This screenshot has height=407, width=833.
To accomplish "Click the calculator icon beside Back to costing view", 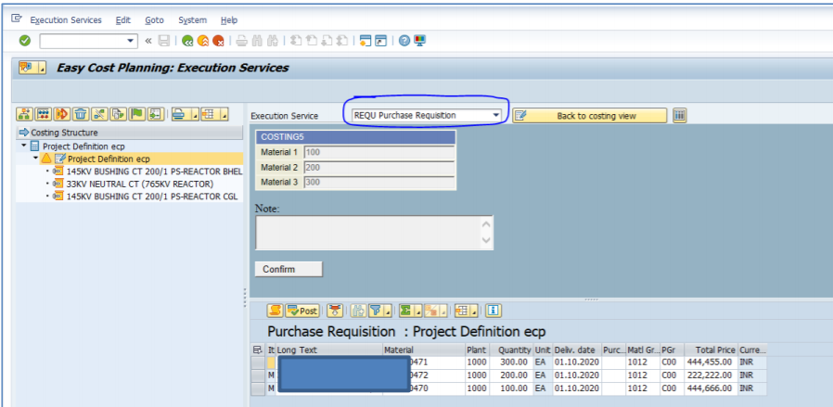I will [x=679, y=116].
